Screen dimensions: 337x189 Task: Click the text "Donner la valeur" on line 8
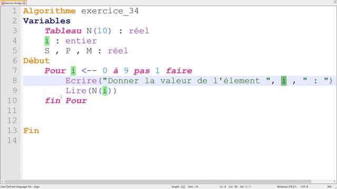coord(149,81)
